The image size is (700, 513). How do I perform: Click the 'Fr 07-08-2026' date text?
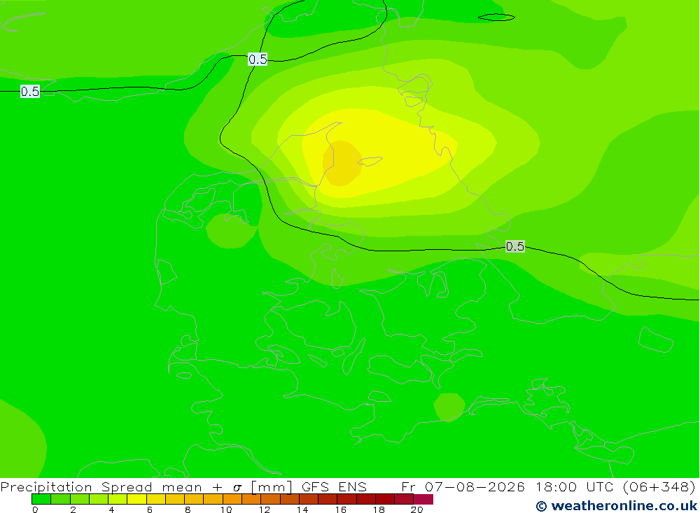[x=463, y=486]
